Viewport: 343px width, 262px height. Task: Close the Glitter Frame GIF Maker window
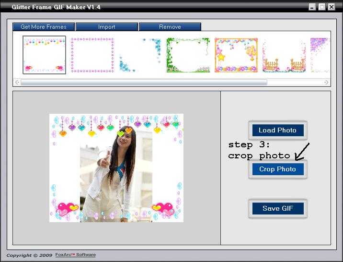click(x=332, y=7)
